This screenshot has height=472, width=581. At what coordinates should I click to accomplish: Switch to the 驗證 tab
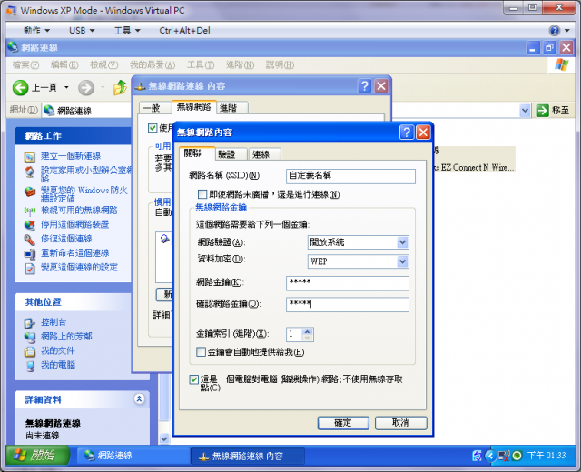[x=231, y=154]
